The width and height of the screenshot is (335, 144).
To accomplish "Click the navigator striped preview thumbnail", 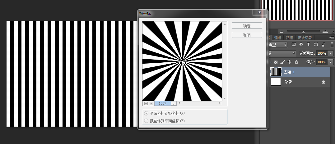I will pyautogui.click(x=298, y=10).
